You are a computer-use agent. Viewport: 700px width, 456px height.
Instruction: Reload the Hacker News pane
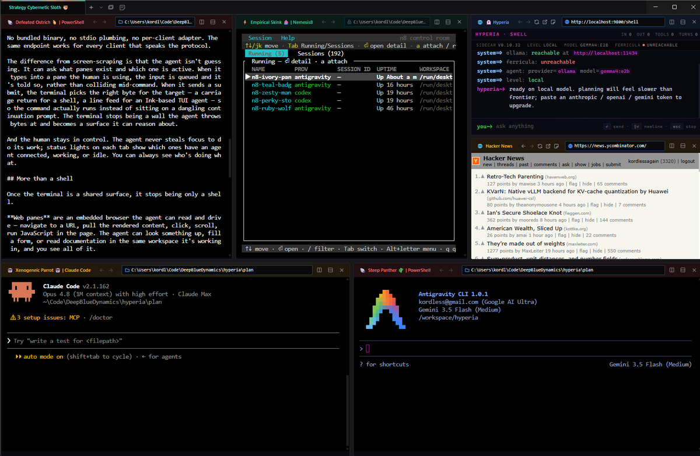coord(540,146)
